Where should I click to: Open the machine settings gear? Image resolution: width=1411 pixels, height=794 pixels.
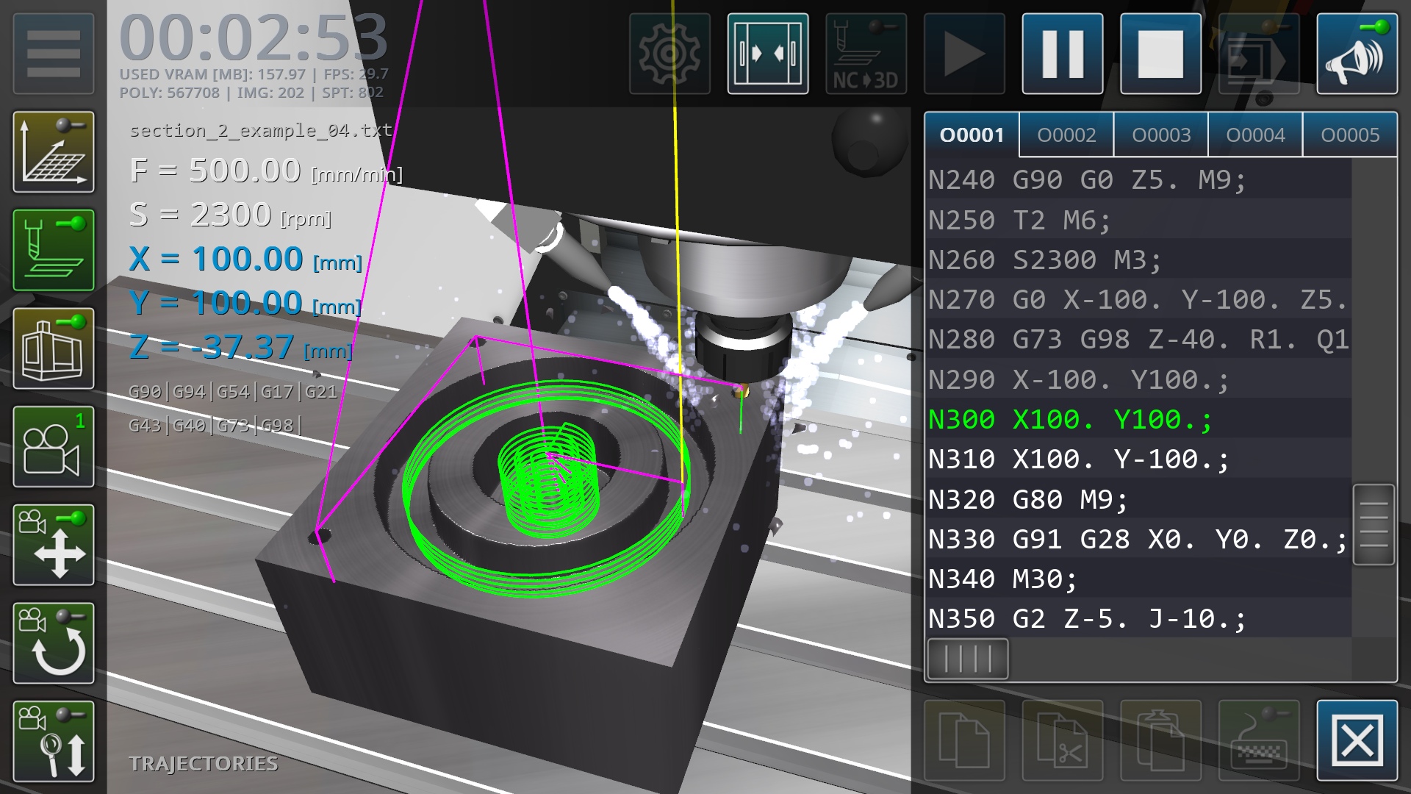click(669, 54)
